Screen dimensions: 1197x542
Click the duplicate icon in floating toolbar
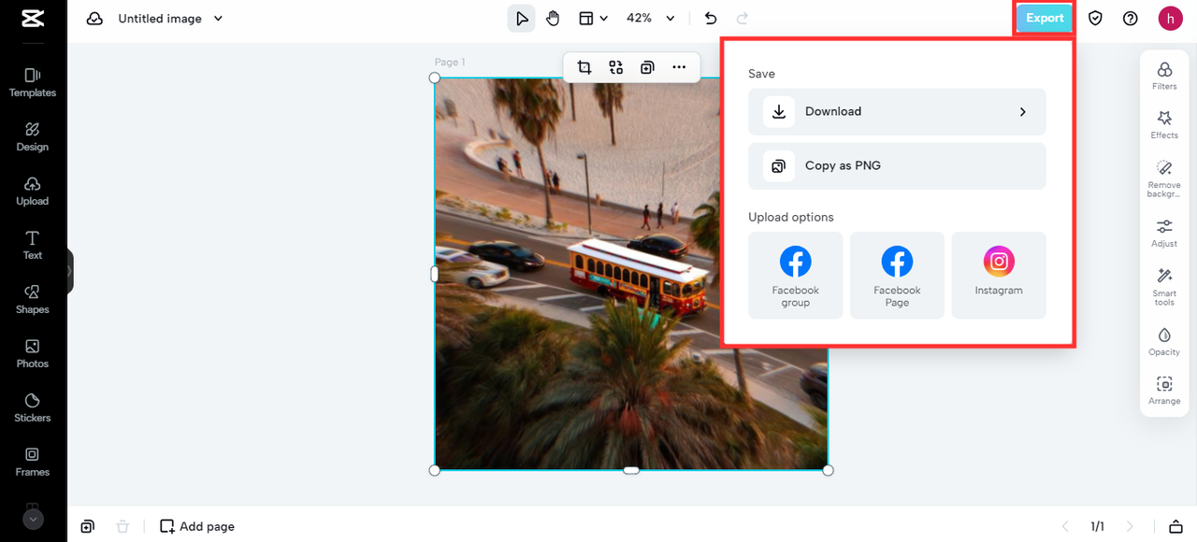[x=647, y=67]
